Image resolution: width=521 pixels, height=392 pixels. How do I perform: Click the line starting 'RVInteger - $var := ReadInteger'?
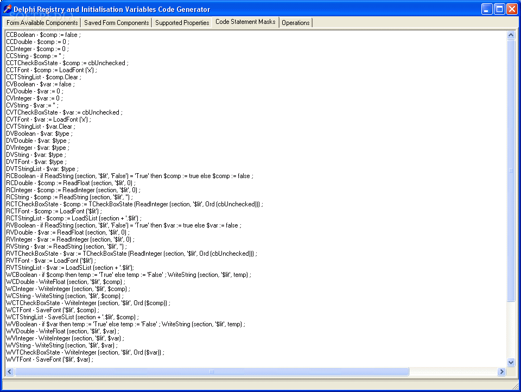[70, 240]
